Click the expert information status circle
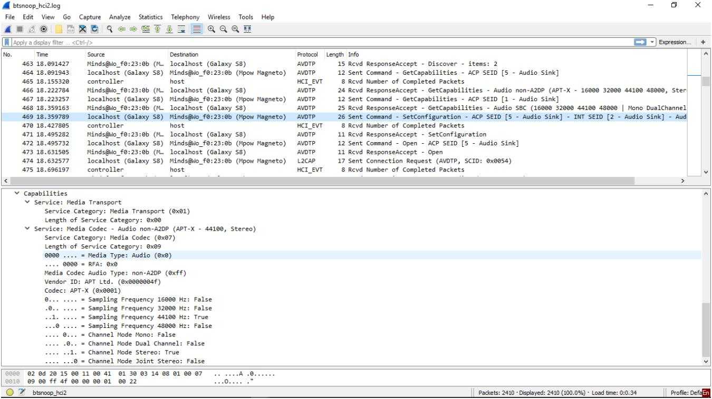This screenshot has height=399, width=712. [x=10, y=393]
